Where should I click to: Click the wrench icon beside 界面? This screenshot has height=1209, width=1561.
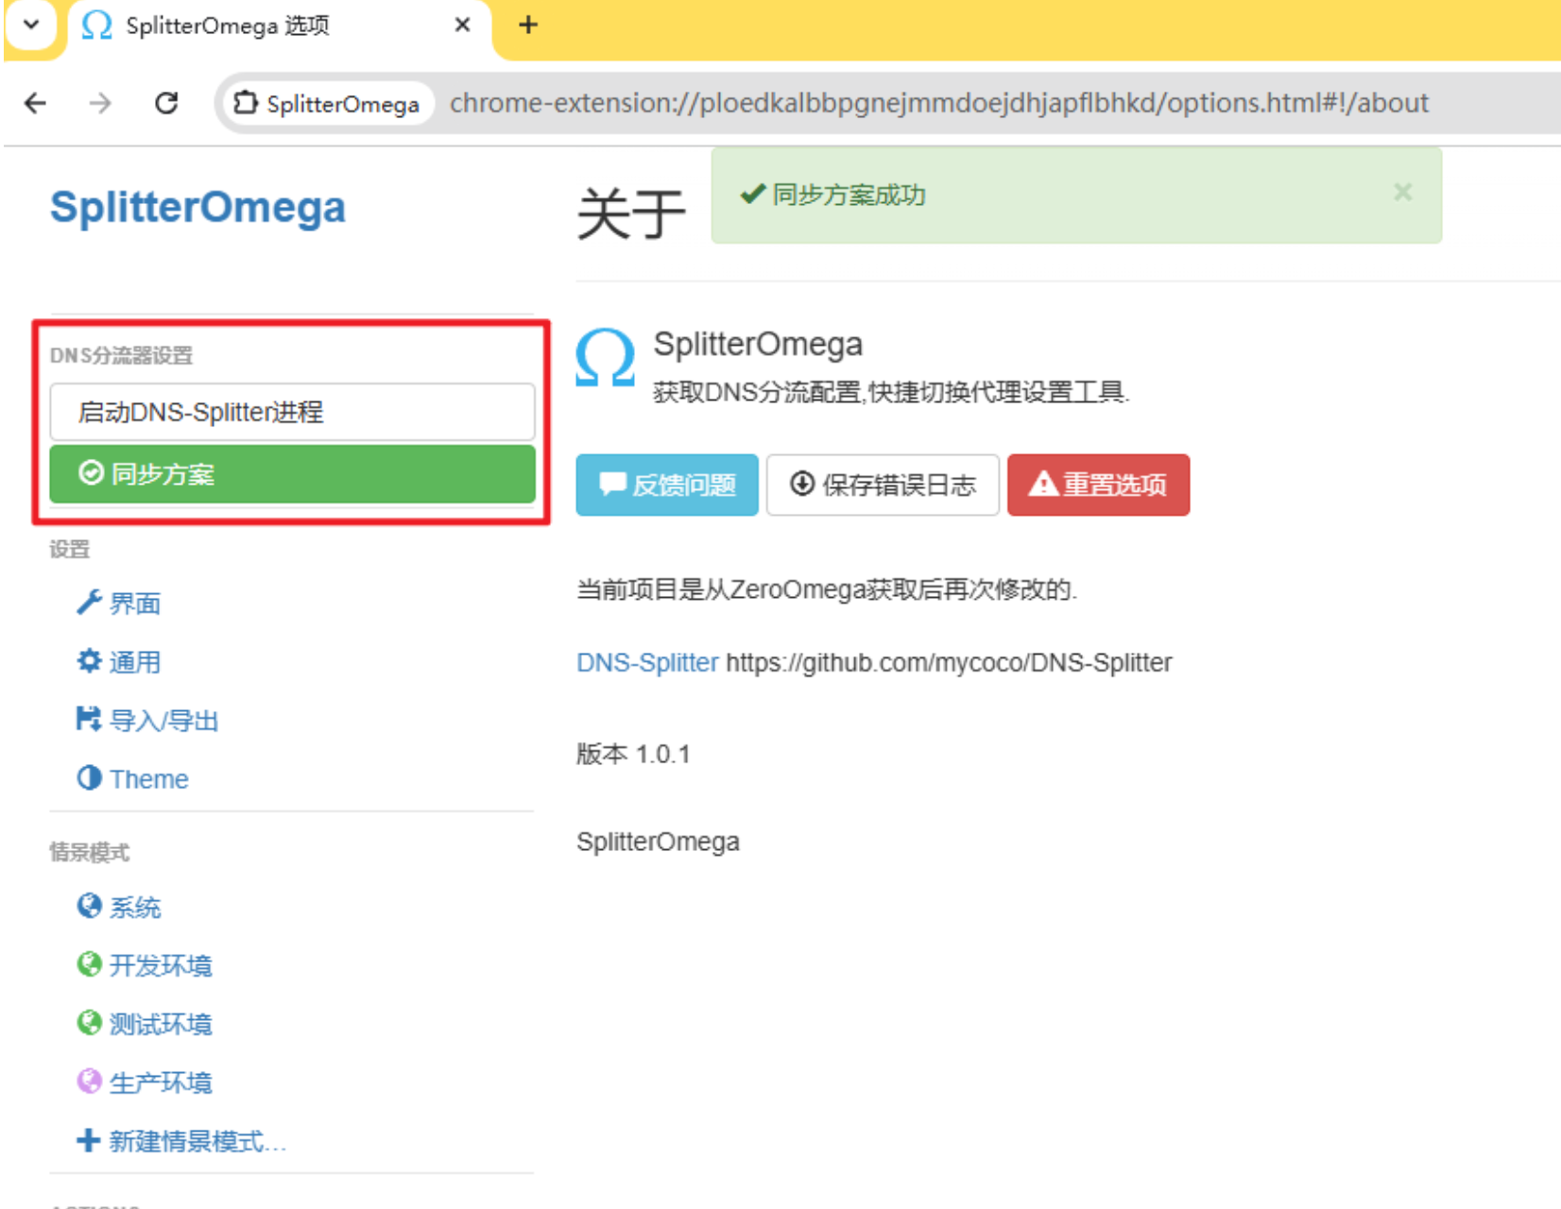(89, 603)
